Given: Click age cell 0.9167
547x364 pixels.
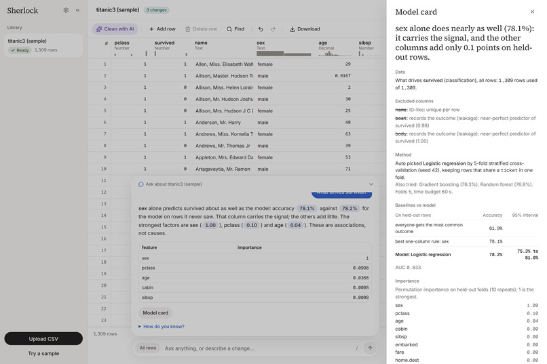Looking at the screenshot, I should pos(335,76).
